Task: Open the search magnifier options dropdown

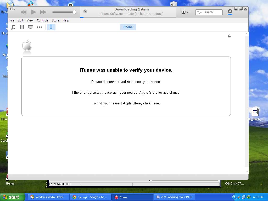Action: click(x=199, y=12)
